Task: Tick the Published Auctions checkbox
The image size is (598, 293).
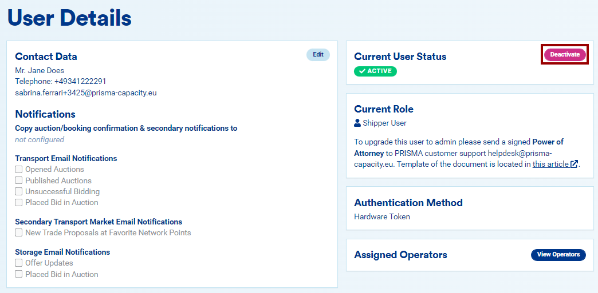Action: pyautogui.click(x=19, y=180)
